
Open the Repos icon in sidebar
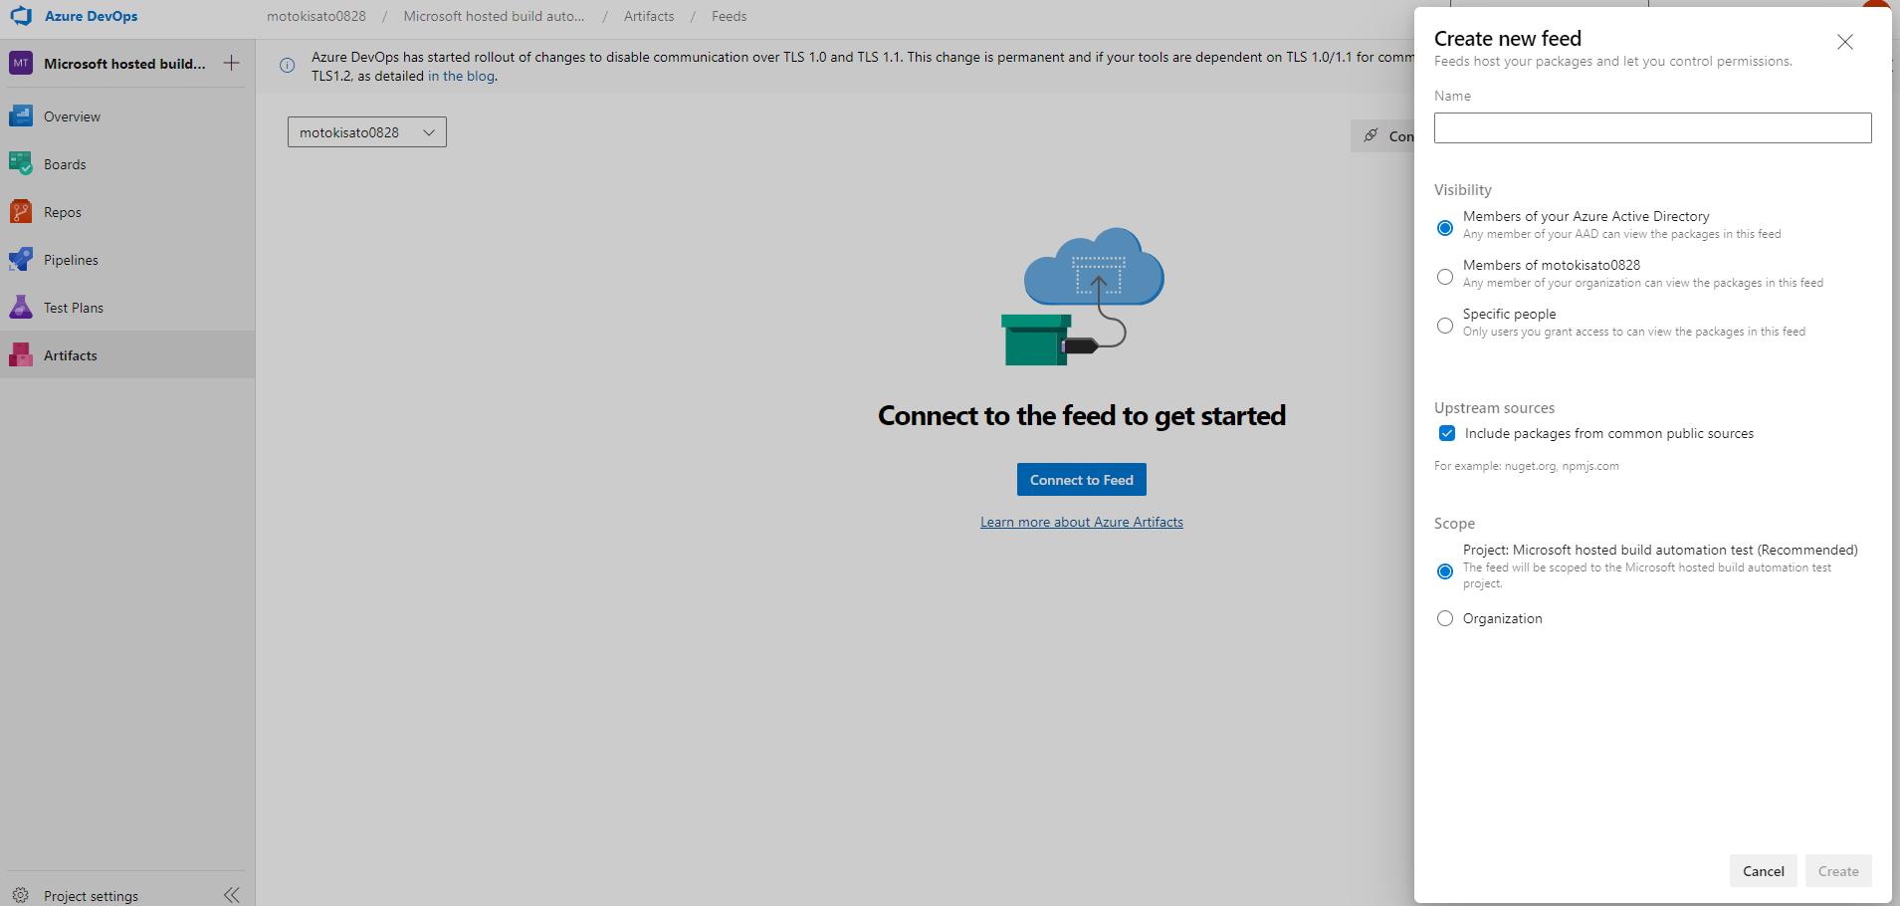pos(21,212)
